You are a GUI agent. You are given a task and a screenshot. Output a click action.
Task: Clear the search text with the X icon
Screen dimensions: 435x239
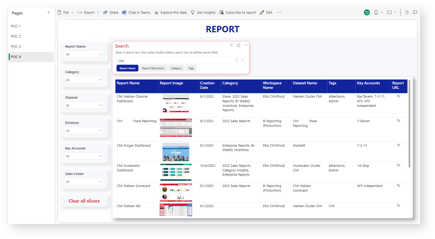[x=243, y=61]
